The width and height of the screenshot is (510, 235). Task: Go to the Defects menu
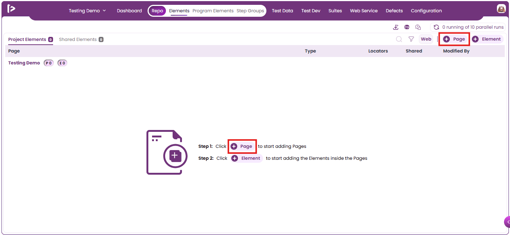click(x=394, y=11)
